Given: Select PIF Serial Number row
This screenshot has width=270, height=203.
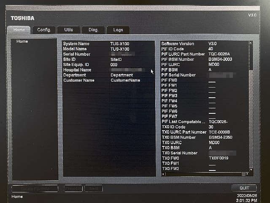Looking at the screenshot, I should (x=205, y=75).
